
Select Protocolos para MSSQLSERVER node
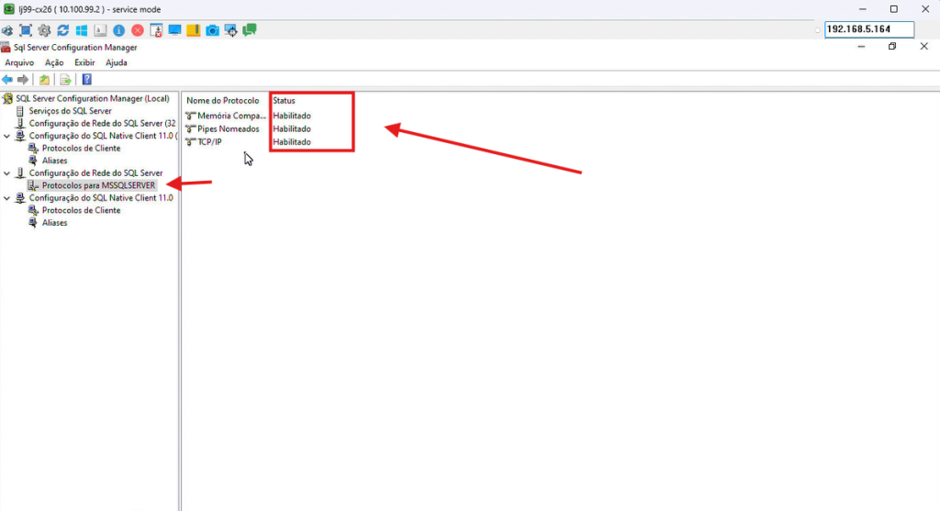pyautogui.click(x=98, y=185)
